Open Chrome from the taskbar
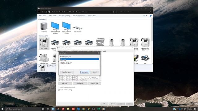Image resolution: width=198 pixels, height=111 pixels. [x=83, y=109]
